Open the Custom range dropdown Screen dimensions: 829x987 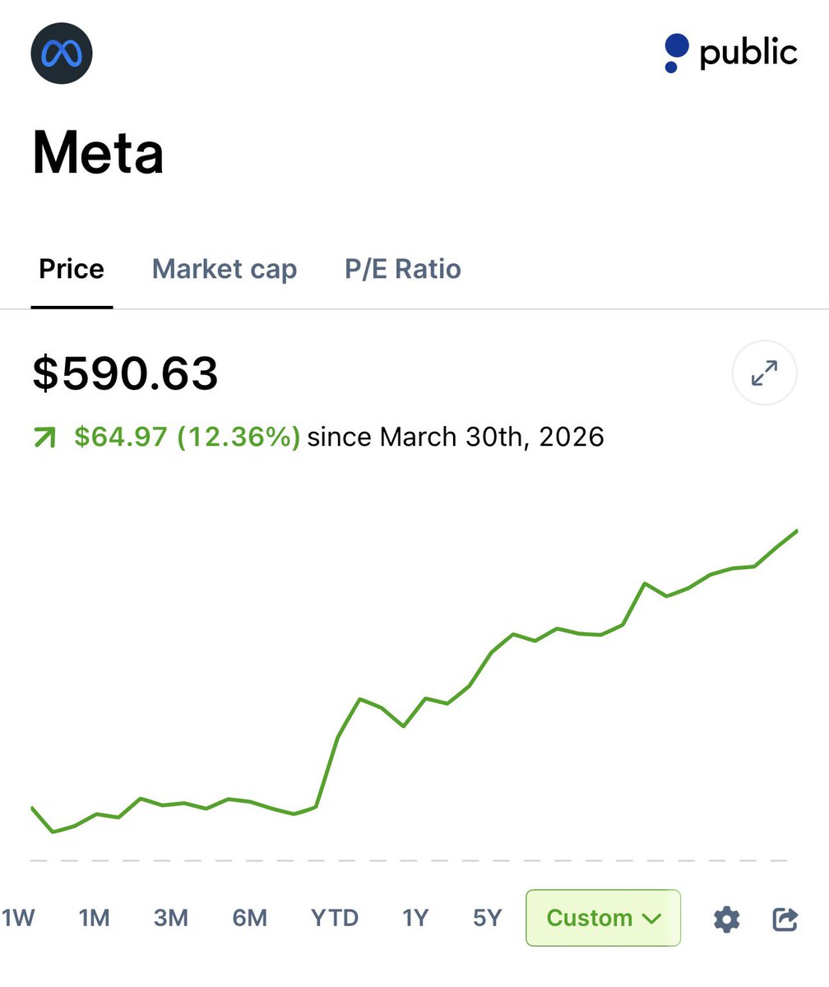click(x=603, y=918)
